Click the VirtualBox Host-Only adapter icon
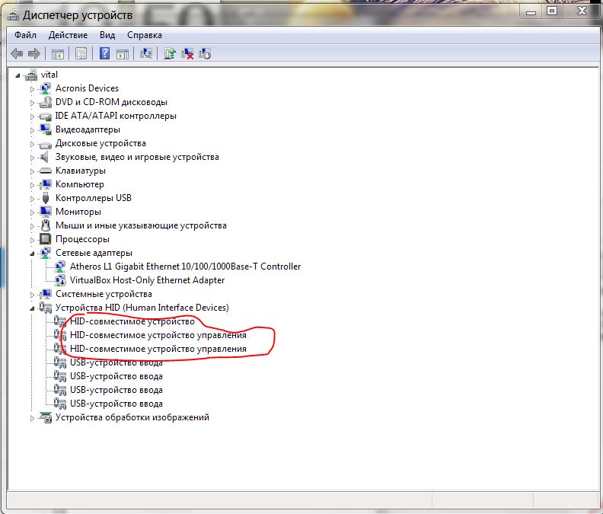Image resolution: width=603 pixels, height=514 pixels. coord(60,280)
